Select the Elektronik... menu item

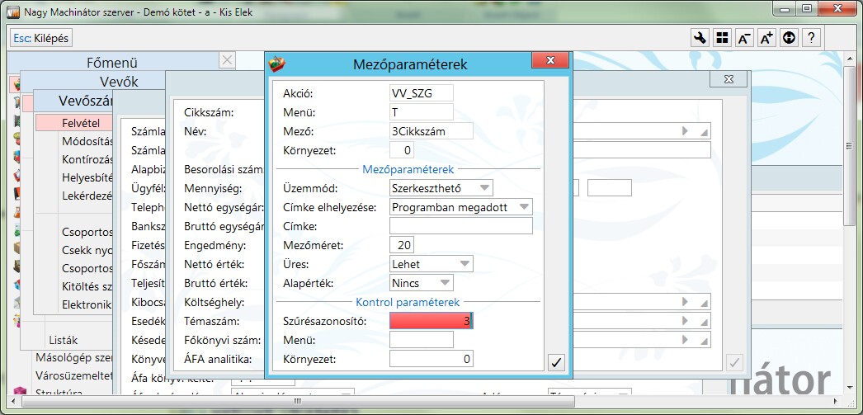click(x=87, y=304)
